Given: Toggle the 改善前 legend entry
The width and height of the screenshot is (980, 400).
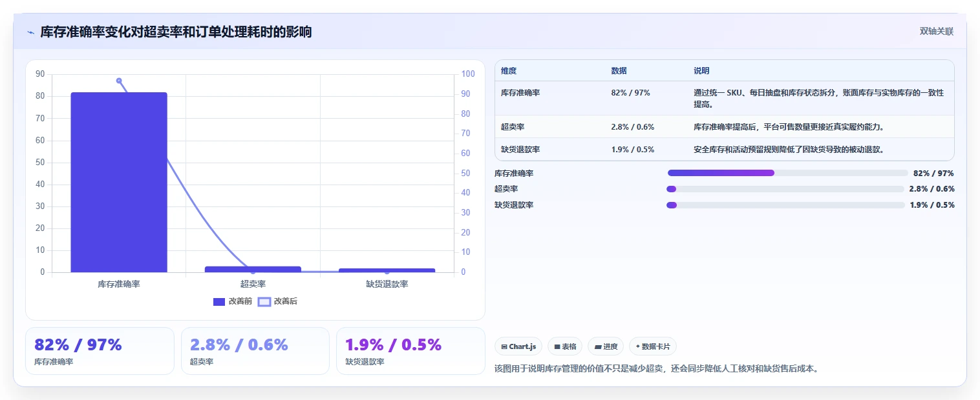Looking at the screenshot, I should (233, 301).
